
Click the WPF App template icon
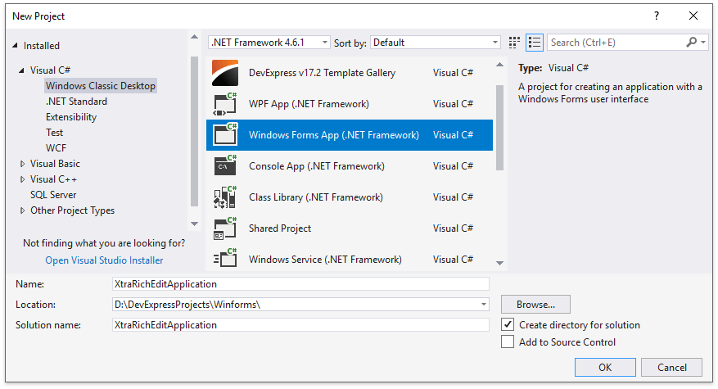tap(225, 104)
